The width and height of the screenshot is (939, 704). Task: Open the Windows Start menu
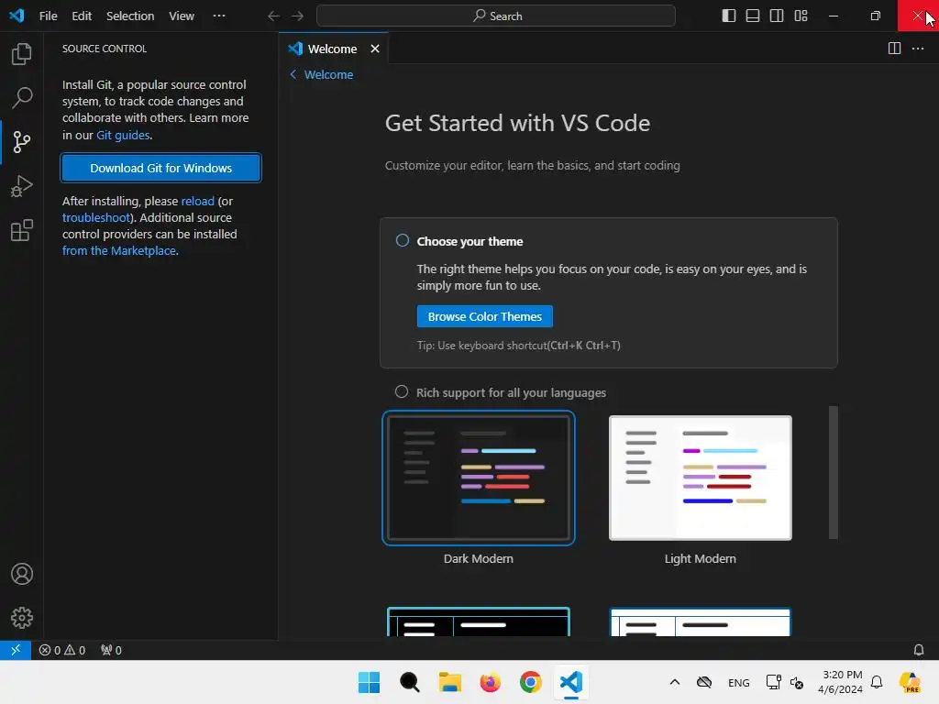[x=369, y=682]
